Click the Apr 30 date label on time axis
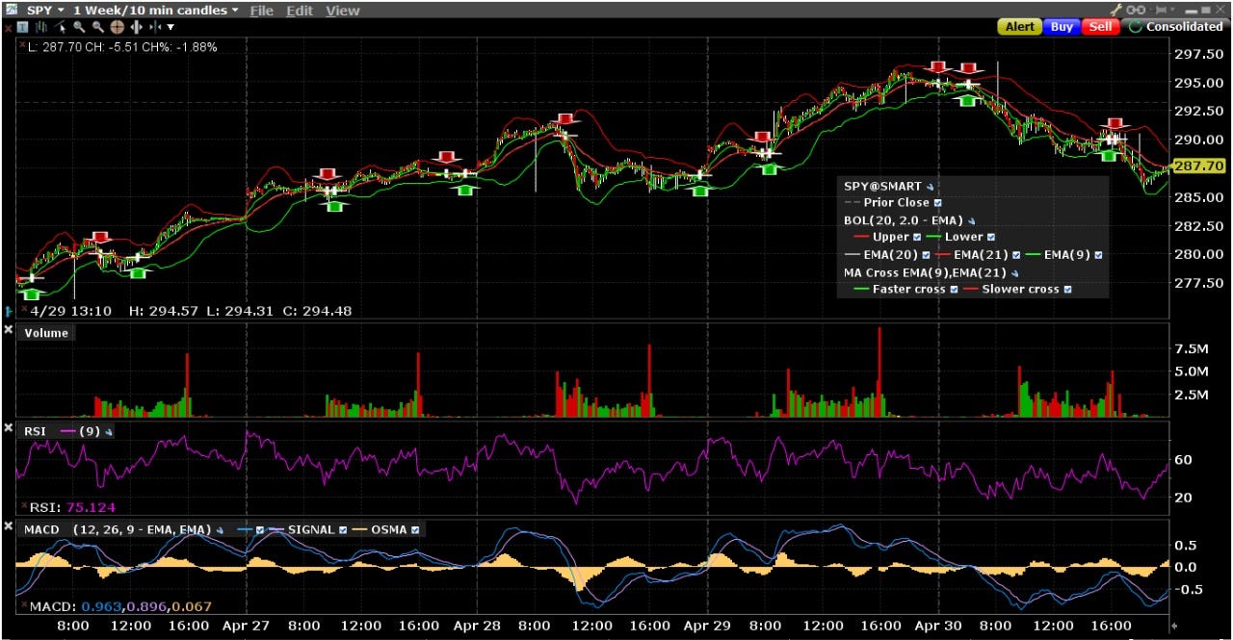This screenshot has width=1233, height=640. pos(939,626)
